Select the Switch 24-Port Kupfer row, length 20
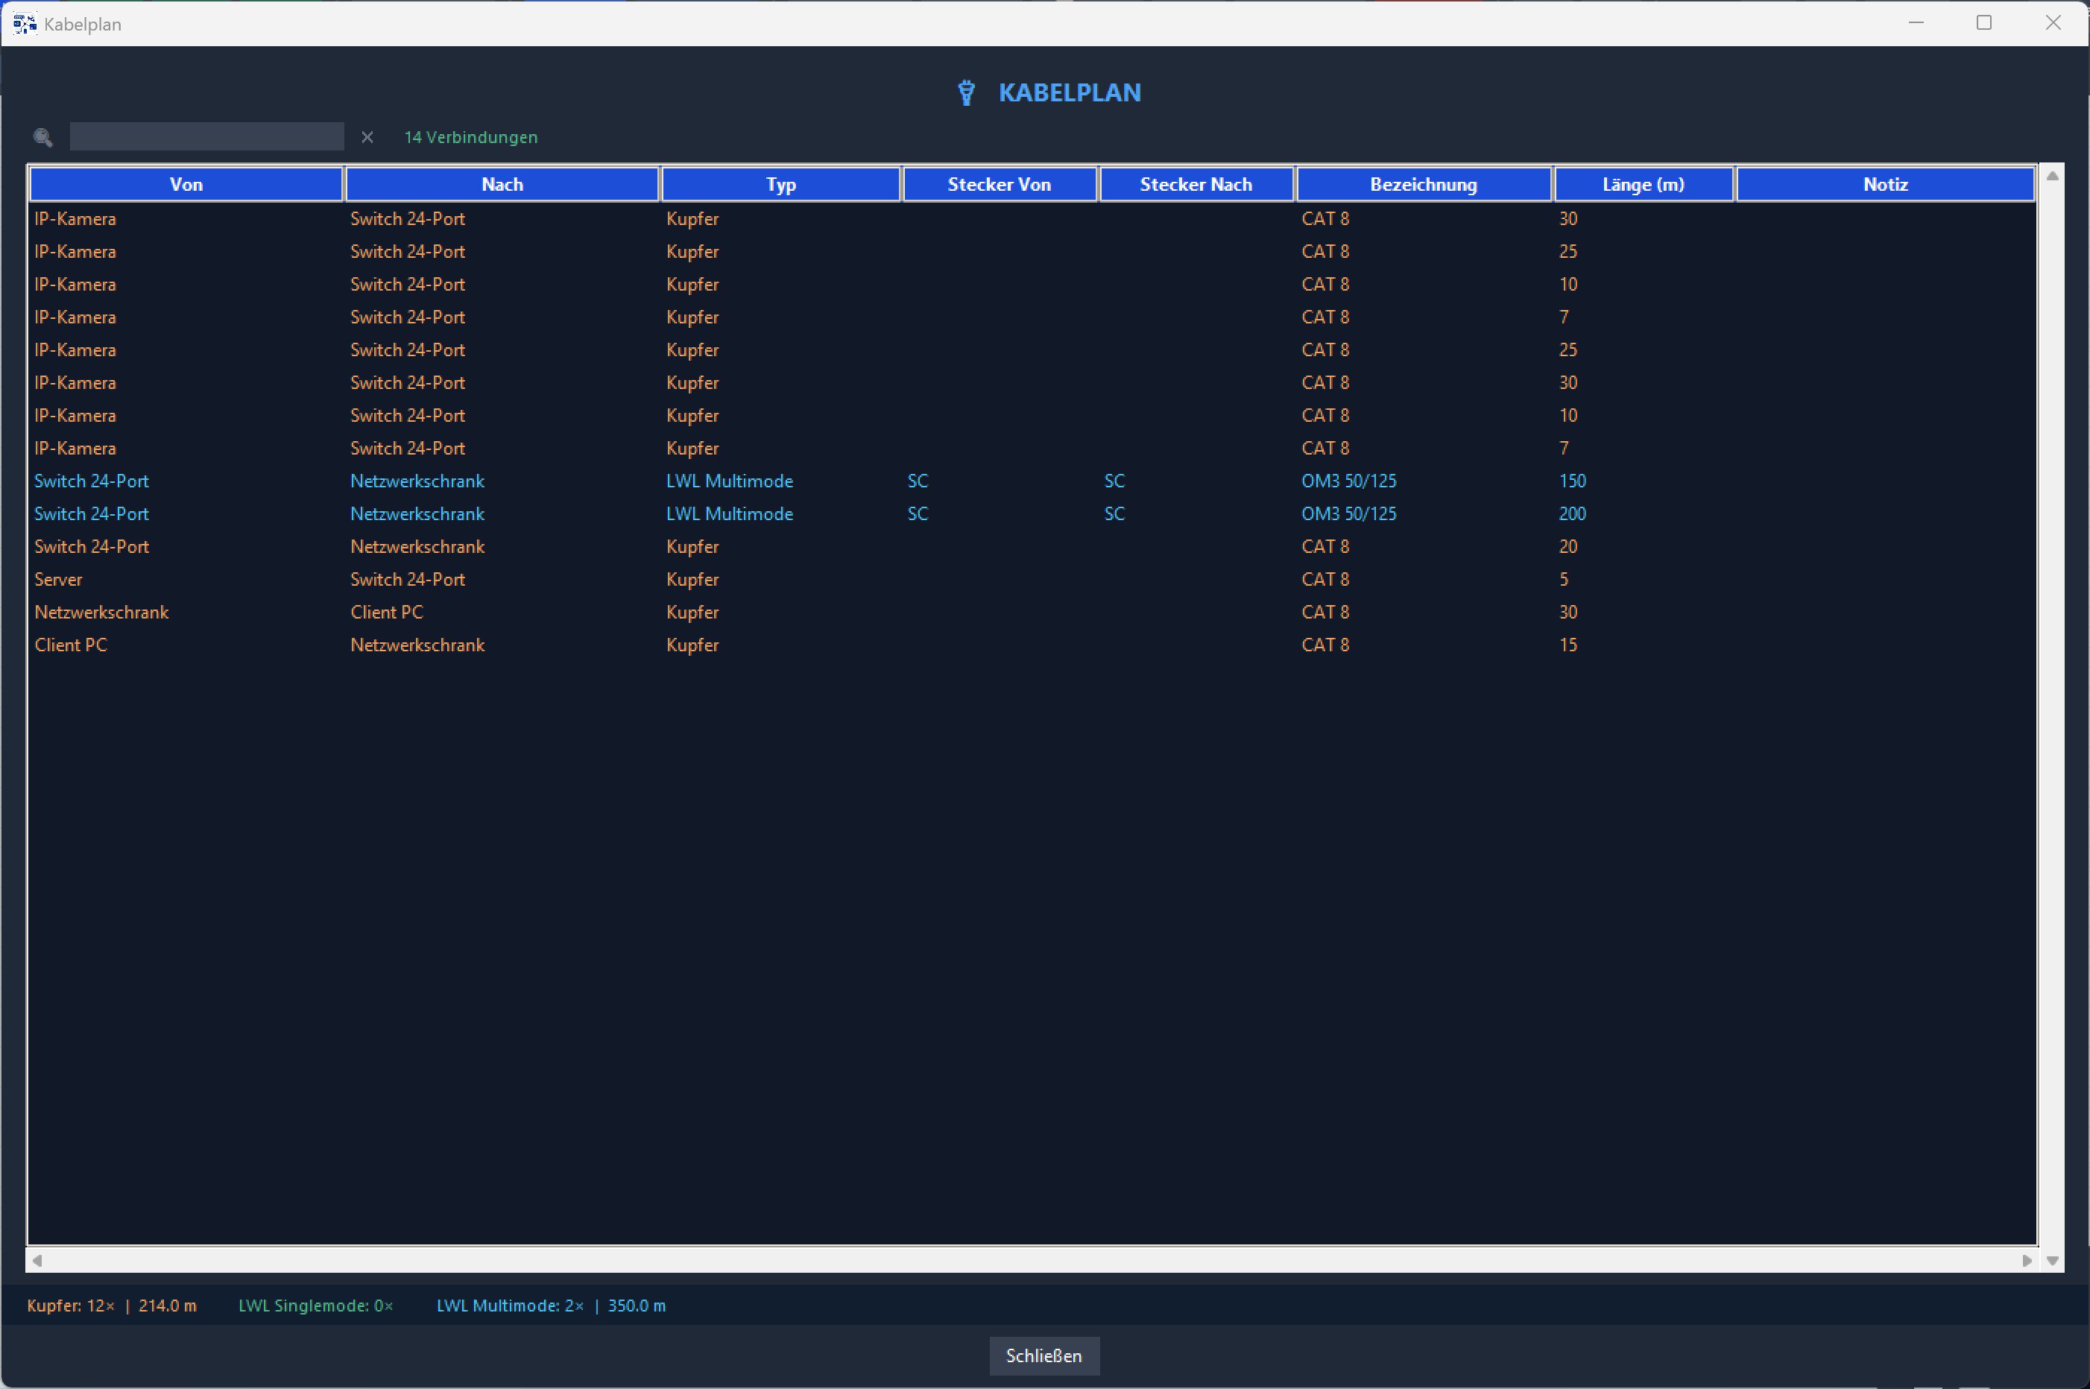This screenshot has height=1389, width=2090. [x=1032, y=546]
